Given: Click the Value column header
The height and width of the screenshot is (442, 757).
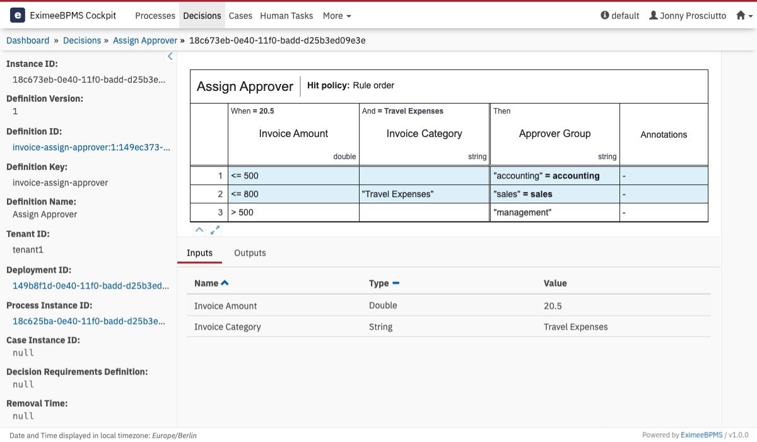Looking at the screenshot, I should [555, 283].
